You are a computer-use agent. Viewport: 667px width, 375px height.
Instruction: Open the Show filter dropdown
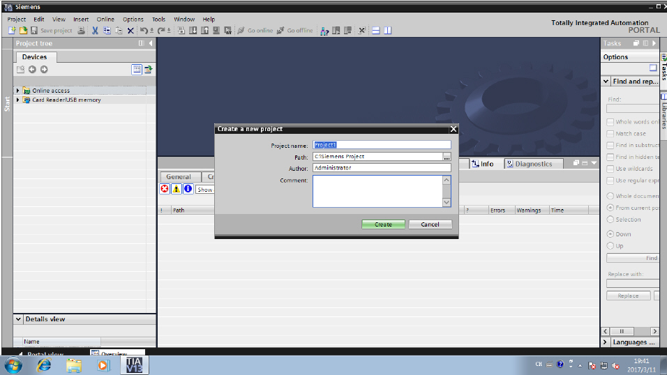204,190
